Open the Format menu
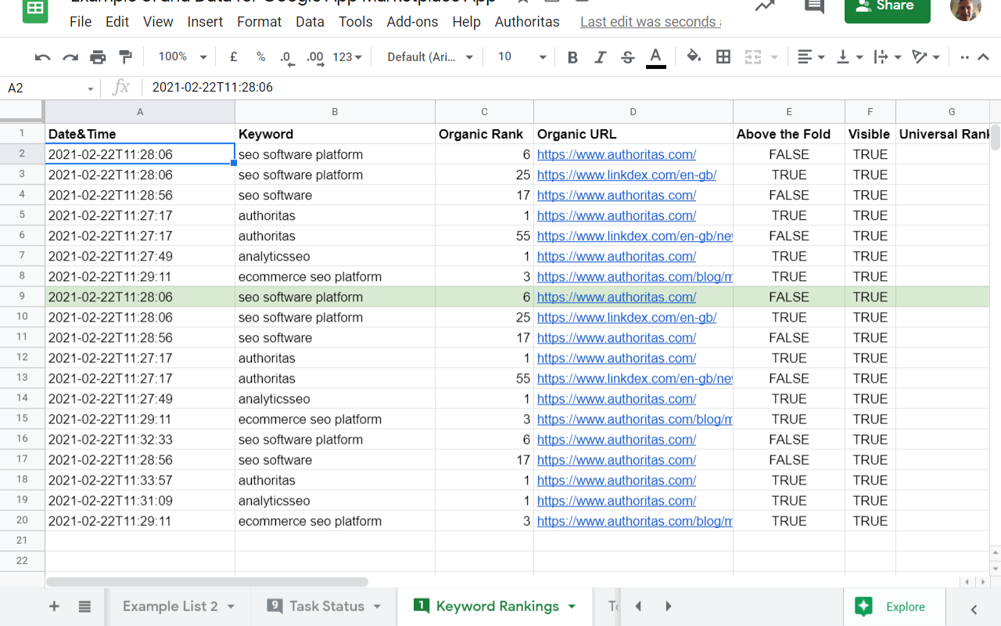1001x626 pixels. pyautogui.click(x=259, y=21)
